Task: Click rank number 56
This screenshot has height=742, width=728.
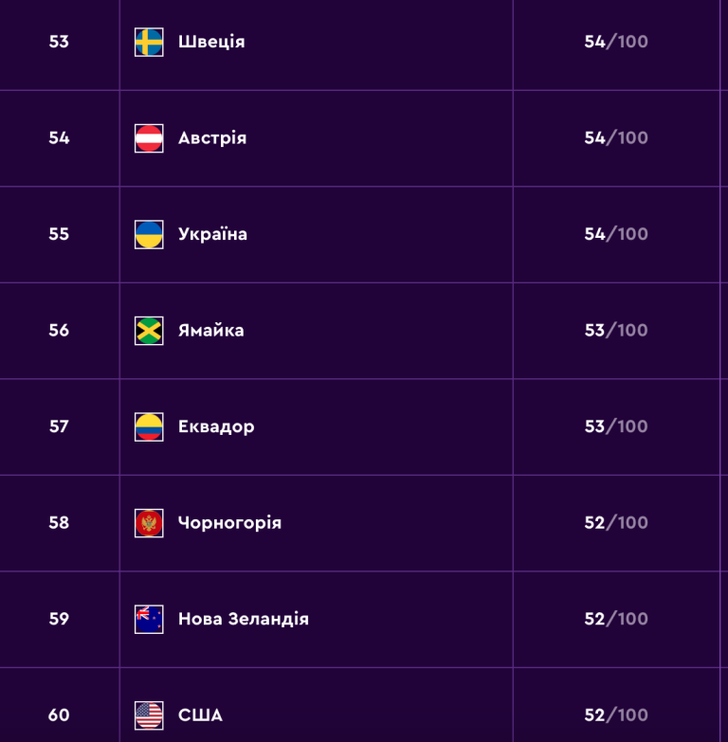Action: pos(59,331)
